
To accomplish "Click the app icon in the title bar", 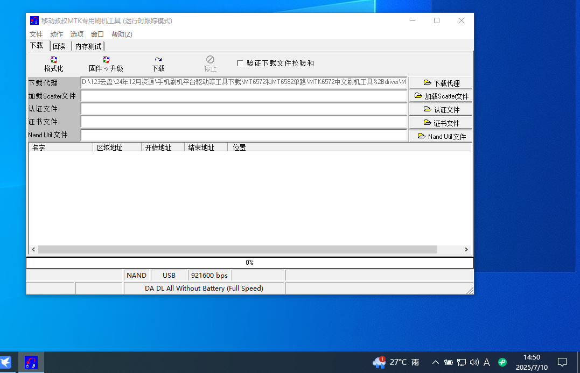I will (x=34, y=20).
